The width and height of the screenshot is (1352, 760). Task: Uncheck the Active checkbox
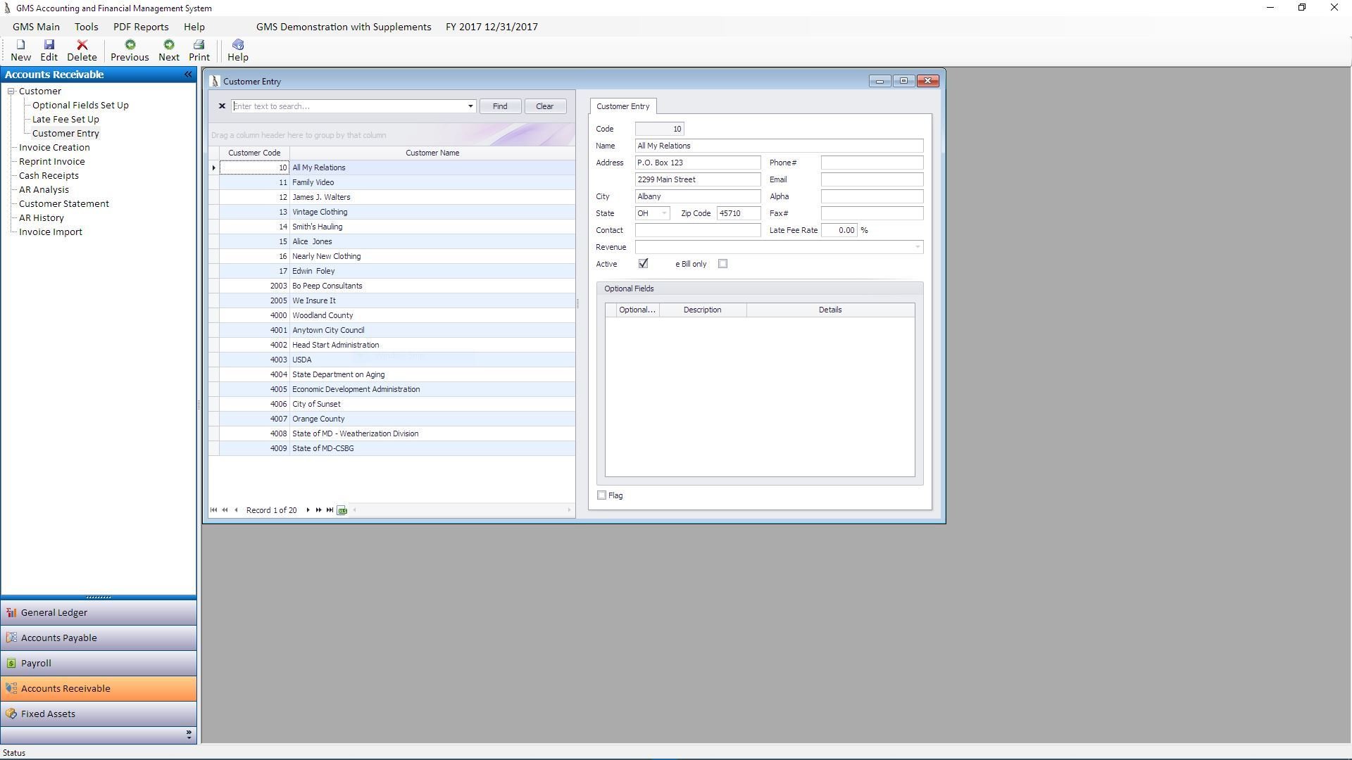tap(643, 264)
